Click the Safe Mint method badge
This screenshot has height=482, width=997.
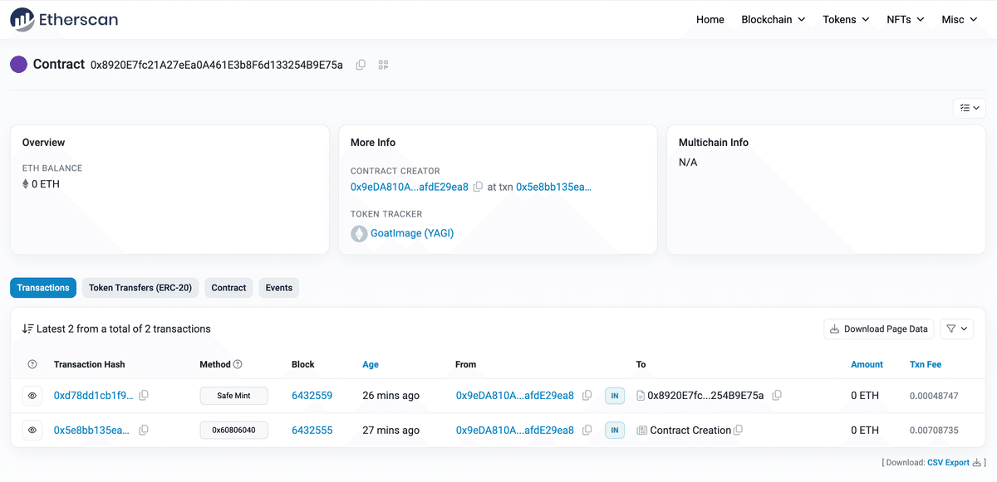(x=234, y=396)
